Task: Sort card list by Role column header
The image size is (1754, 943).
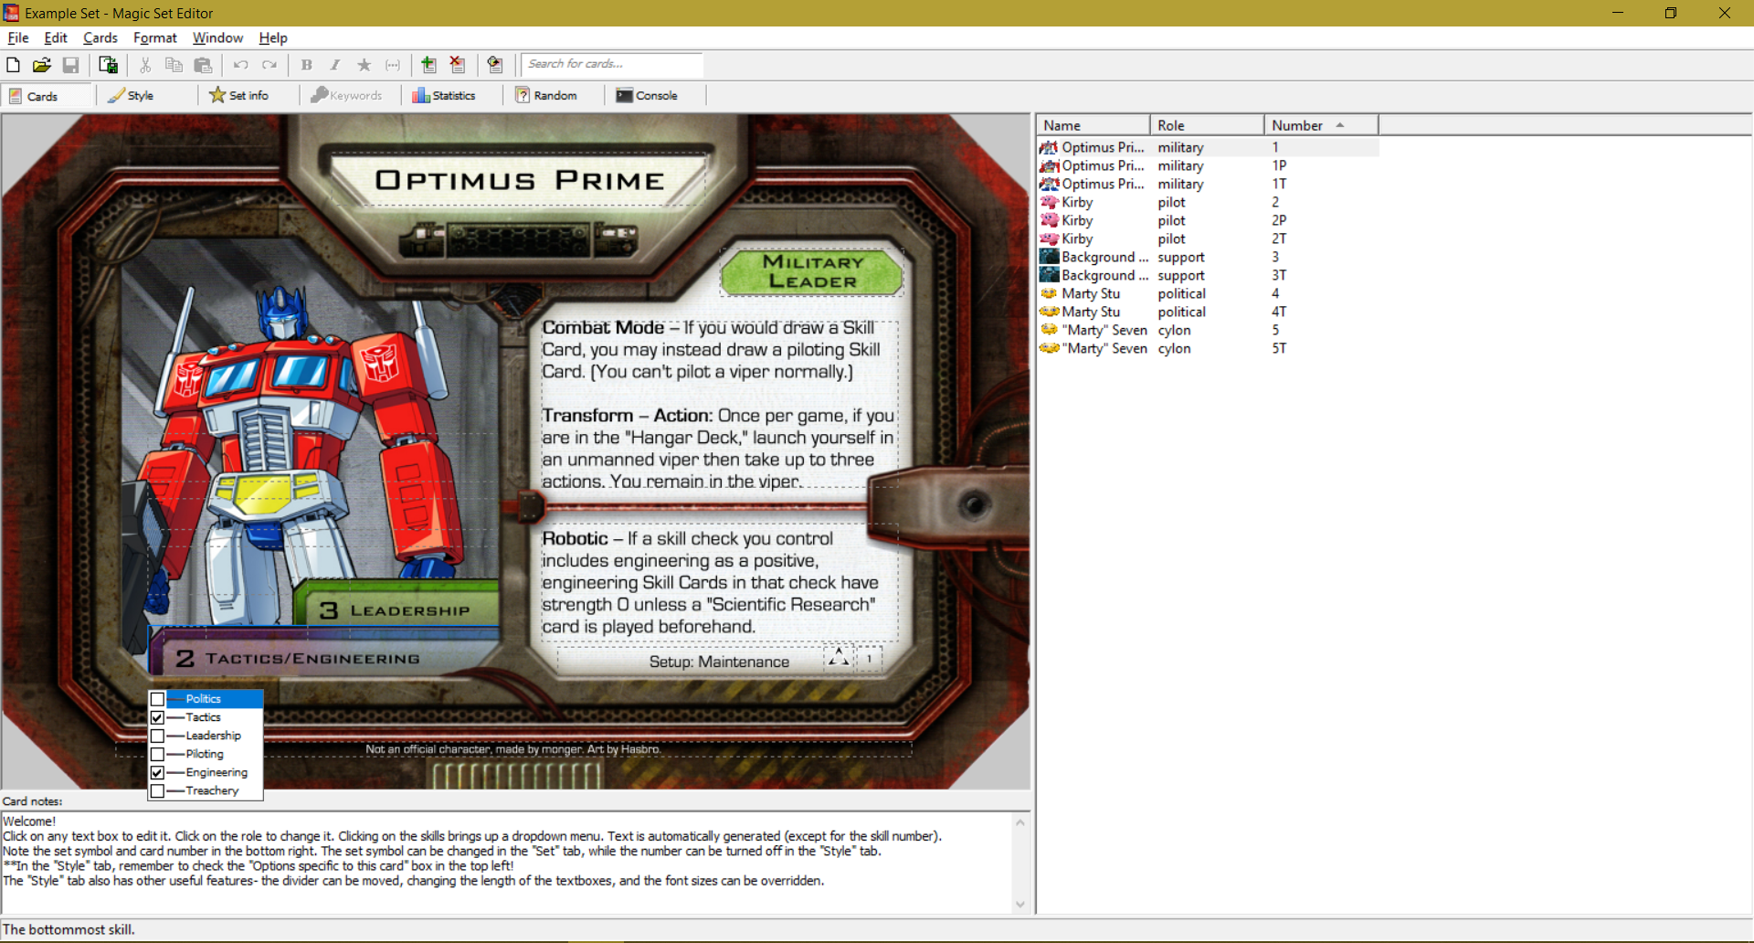Action: (x=1207, y=125)
